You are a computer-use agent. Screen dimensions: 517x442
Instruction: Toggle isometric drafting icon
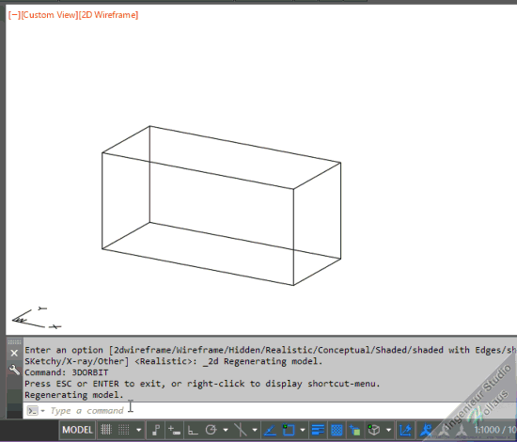pos(240,430)
